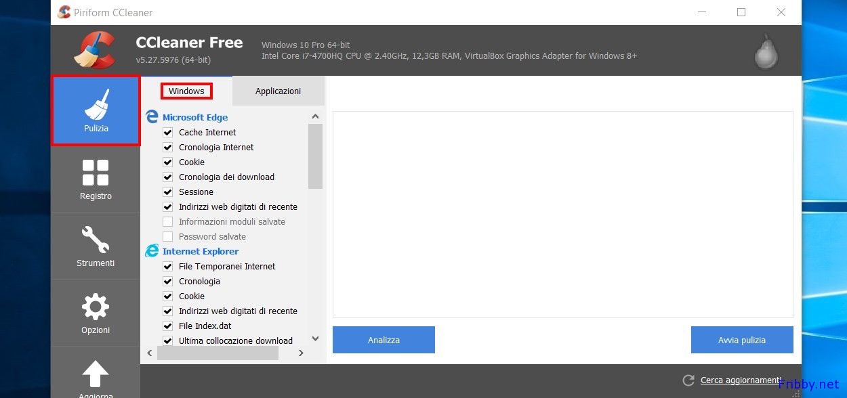Click the window resize grip corner
This screenshot has height=398, width=847.
coord(796,393)
